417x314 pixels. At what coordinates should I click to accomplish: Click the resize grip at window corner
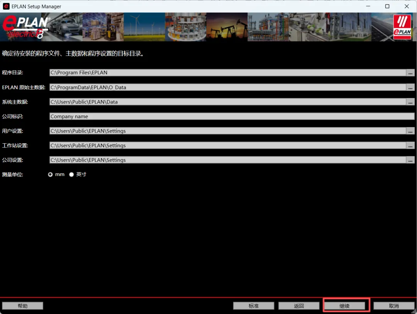(x=414, y=311)
